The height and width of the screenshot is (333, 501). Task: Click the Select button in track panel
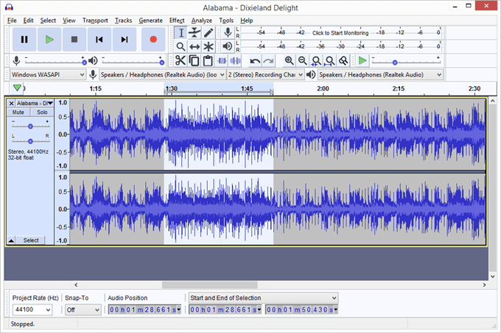[31, 240]
